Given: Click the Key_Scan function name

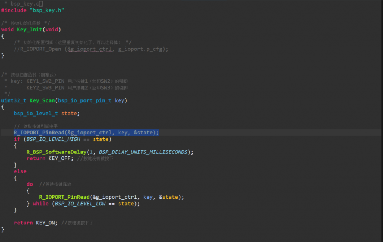Looking at the screenshot, I should pyautogui.click(x=42, y=100).
